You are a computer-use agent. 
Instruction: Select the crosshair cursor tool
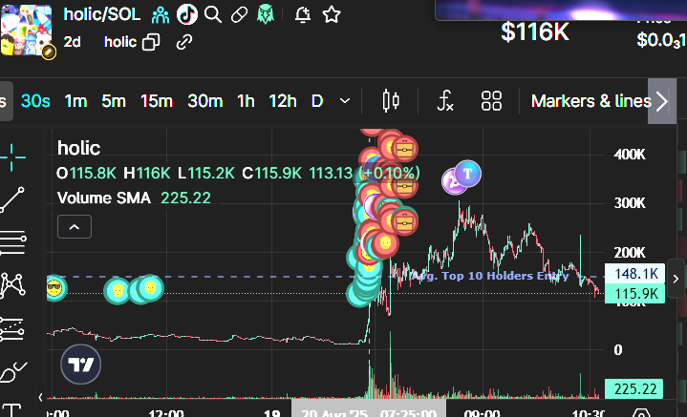(12, 157)
